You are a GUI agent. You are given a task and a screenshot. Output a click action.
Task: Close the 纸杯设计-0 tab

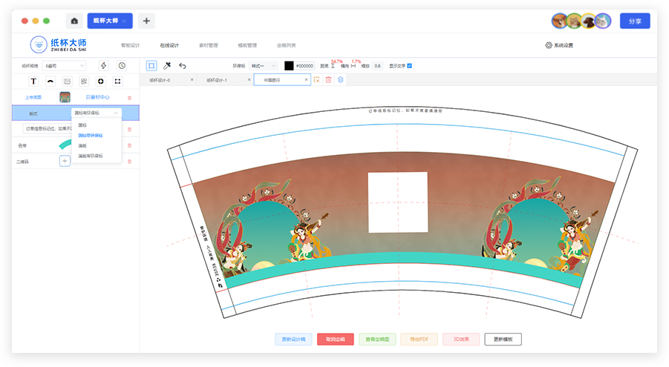click(x=192, y=80)
